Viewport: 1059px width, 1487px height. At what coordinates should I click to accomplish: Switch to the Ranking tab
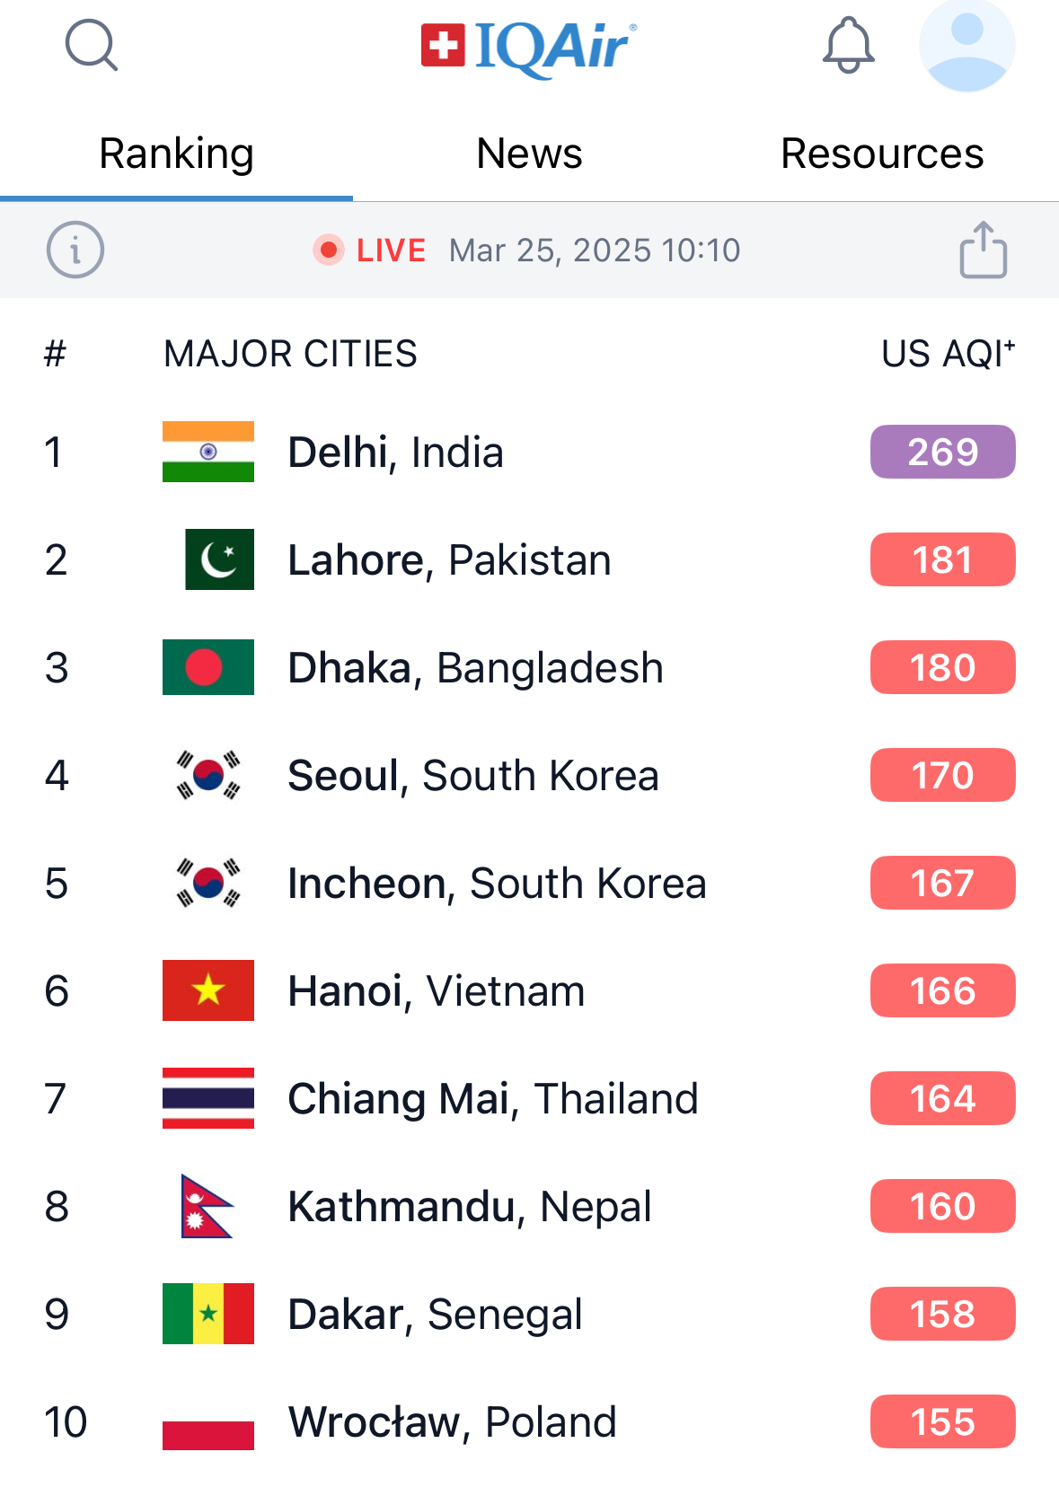[x=176, y=154]
